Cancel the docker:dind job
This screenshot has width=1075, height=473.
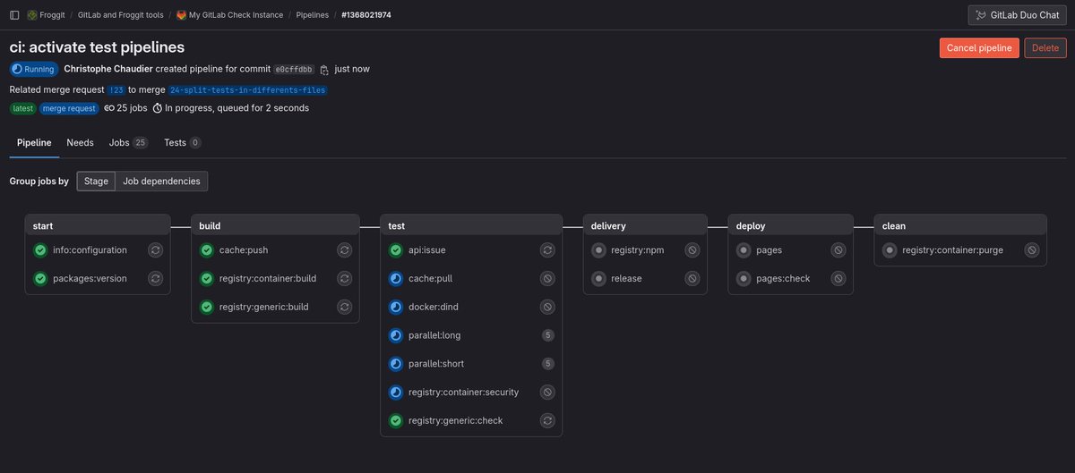pyautogui.click(x=547, y=307)
